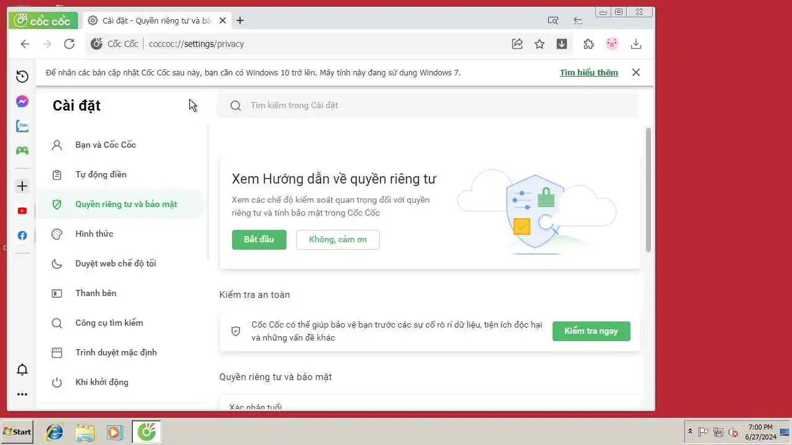The width and height of the screenshot is (792, 445).
Task: Open Facebook from the sidebar
Action: click(x=22, y=235)
